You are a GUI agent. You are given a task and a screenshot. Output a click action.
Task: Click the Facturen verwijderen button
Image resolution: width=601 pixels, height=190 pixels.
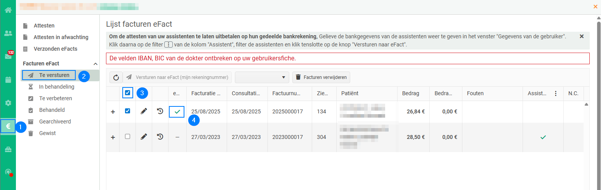(321, 77)
